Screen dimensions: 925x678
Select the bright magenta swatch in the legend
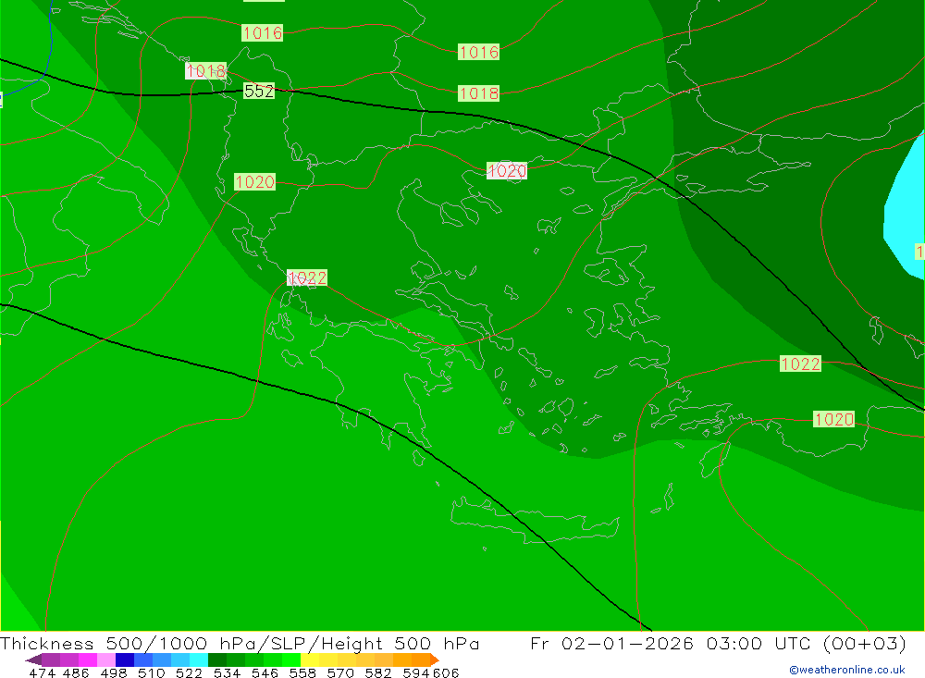pos(87,660)
